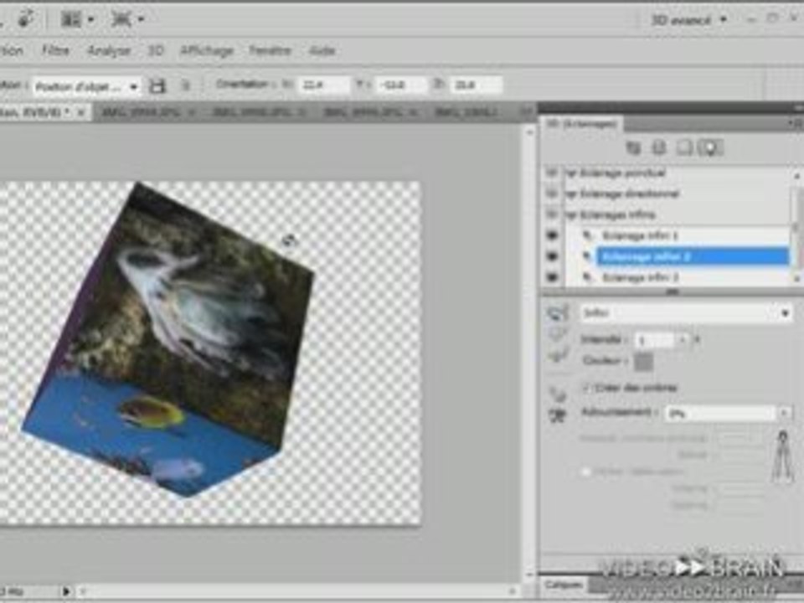Open Arrange Documents dropdown arrow
The height and width of the screenshot is (603, 804).
click(x=90, y=20)
